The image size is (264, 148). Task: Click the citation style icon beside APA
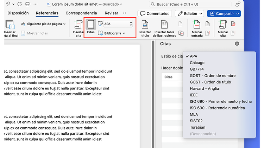click(x=100, y=24)
